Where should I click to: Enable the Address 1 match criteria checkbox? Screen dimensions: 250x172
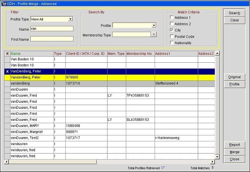[171, 18]
